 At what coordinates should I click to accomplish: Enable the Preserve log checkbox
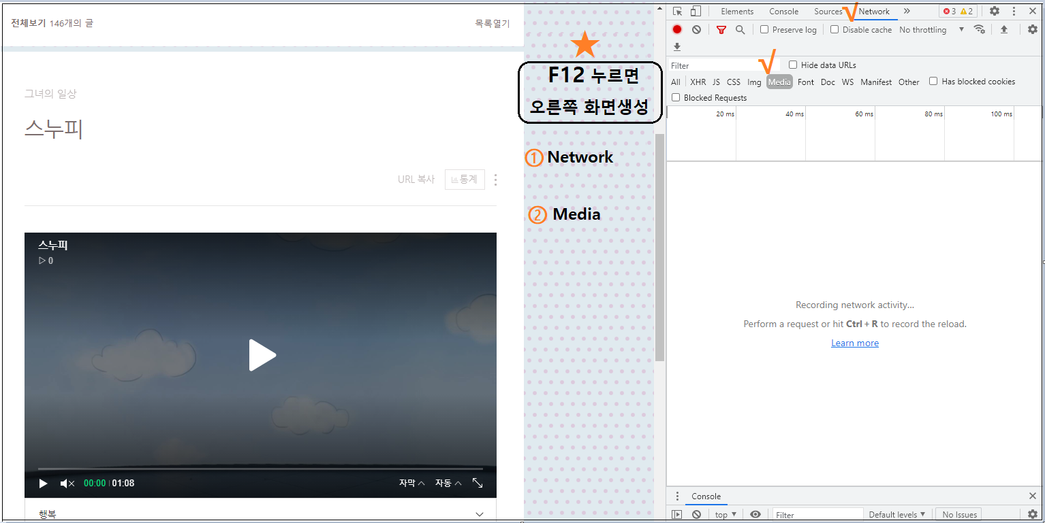coord(764,29)
